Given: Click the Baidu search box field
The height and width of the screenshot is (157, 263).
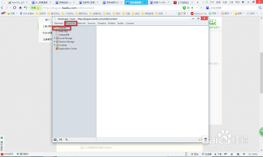Looking at the screenshot, I should click(233, 8).
